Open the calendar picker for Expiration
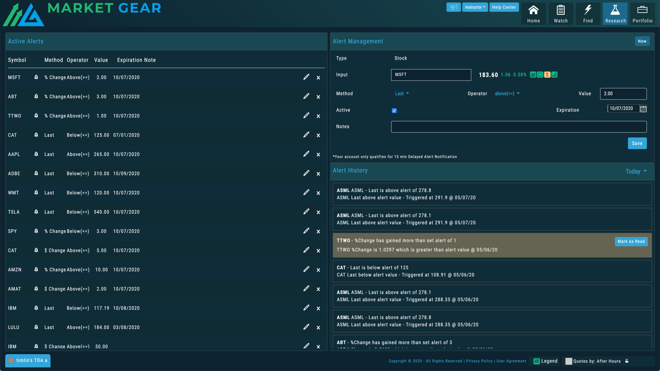This screenshot has height=371, width=660. click(x=643, y=109)
